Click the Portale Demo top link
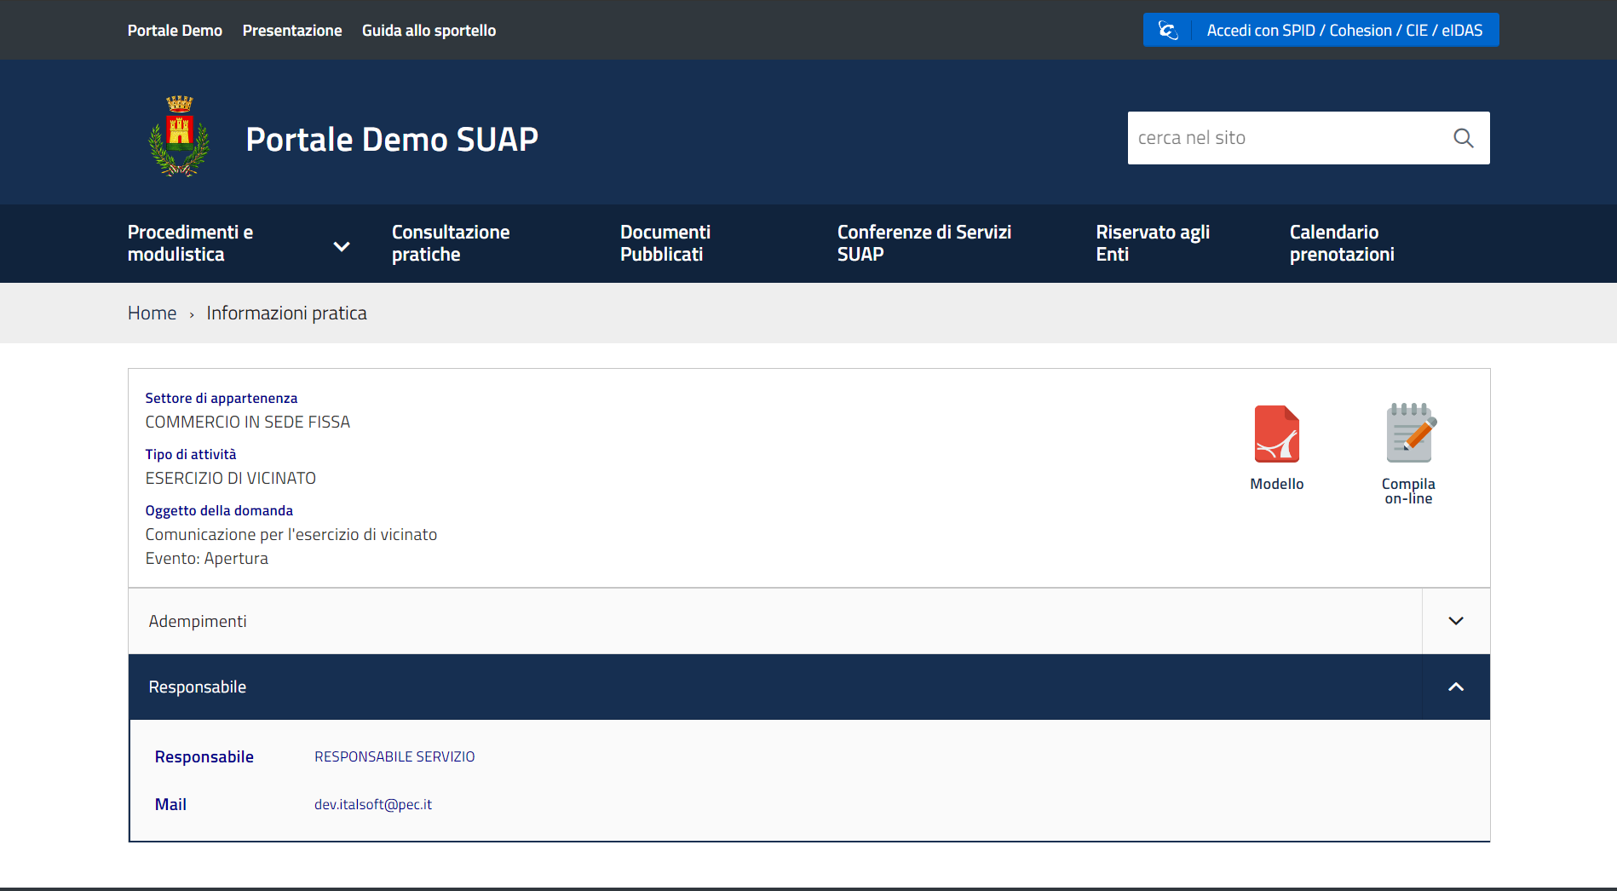Viewport: 1617px width, 891px height. click(175, 31)
